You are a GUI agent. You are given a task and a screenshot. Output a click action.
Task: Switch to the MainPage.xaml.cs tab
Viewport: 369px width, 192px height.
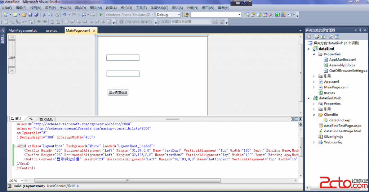pos(23,31)
